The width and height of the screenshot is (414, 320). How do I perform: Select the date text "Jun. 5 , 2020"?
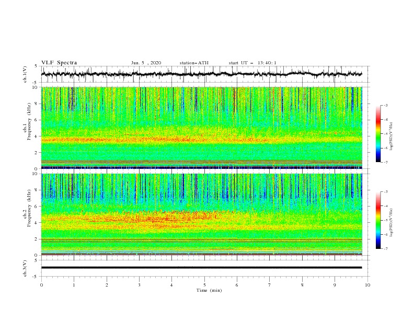(x=146, y=63)
